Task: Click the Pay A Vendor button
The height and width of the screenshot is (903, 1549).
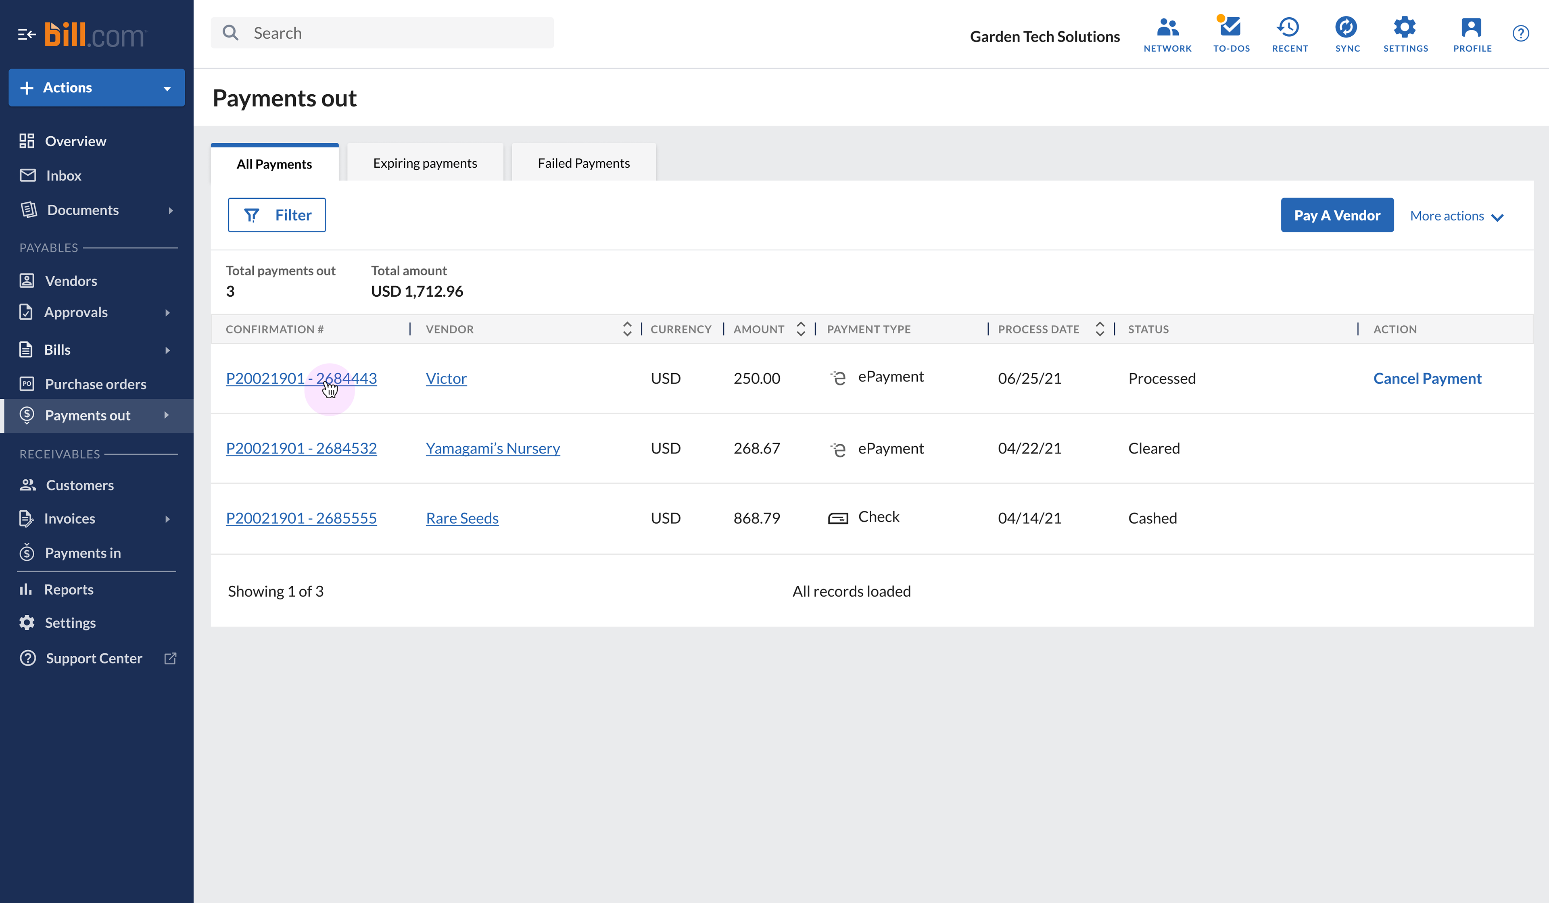Action: point(1337,215)
